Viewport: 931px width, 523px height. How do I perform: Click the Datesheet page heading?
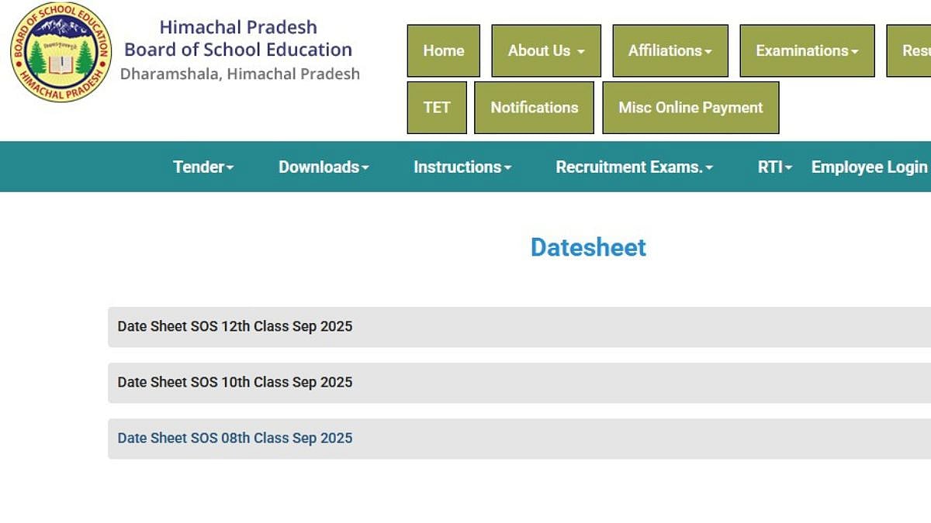[x=588, y=247]
